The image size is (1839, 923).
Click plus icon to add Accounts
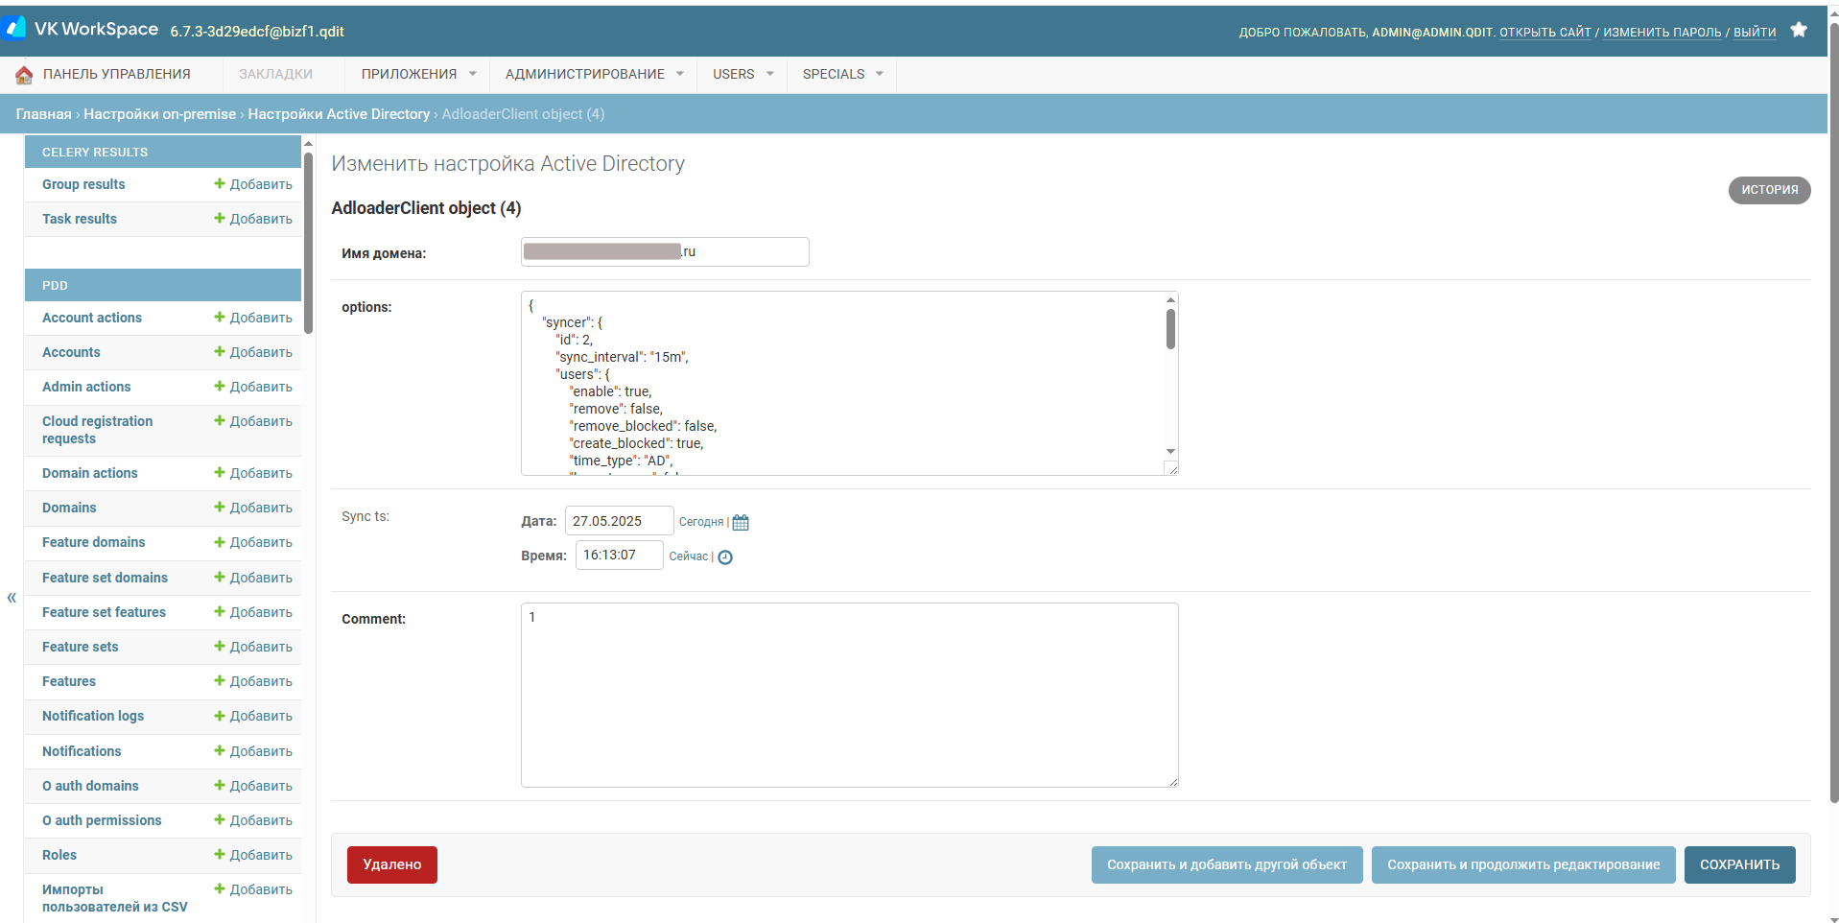point(220,352)
